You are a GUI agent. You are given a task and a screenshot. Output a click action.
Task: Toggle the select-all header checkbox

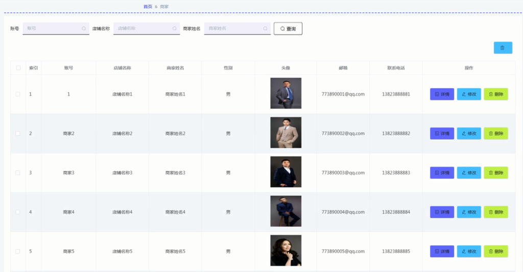coord(18,68)
